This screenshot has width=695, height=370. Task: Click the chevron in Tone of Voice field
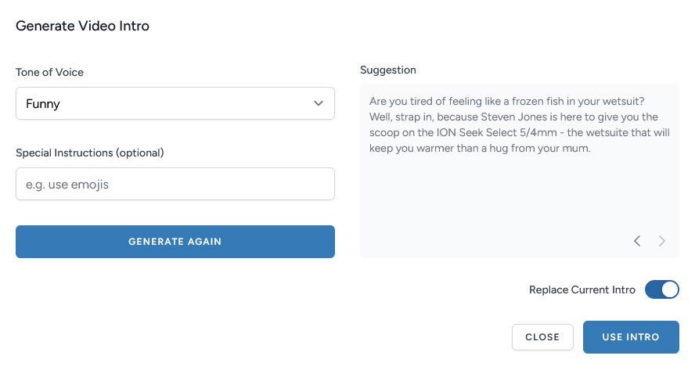tap(319, 103)
